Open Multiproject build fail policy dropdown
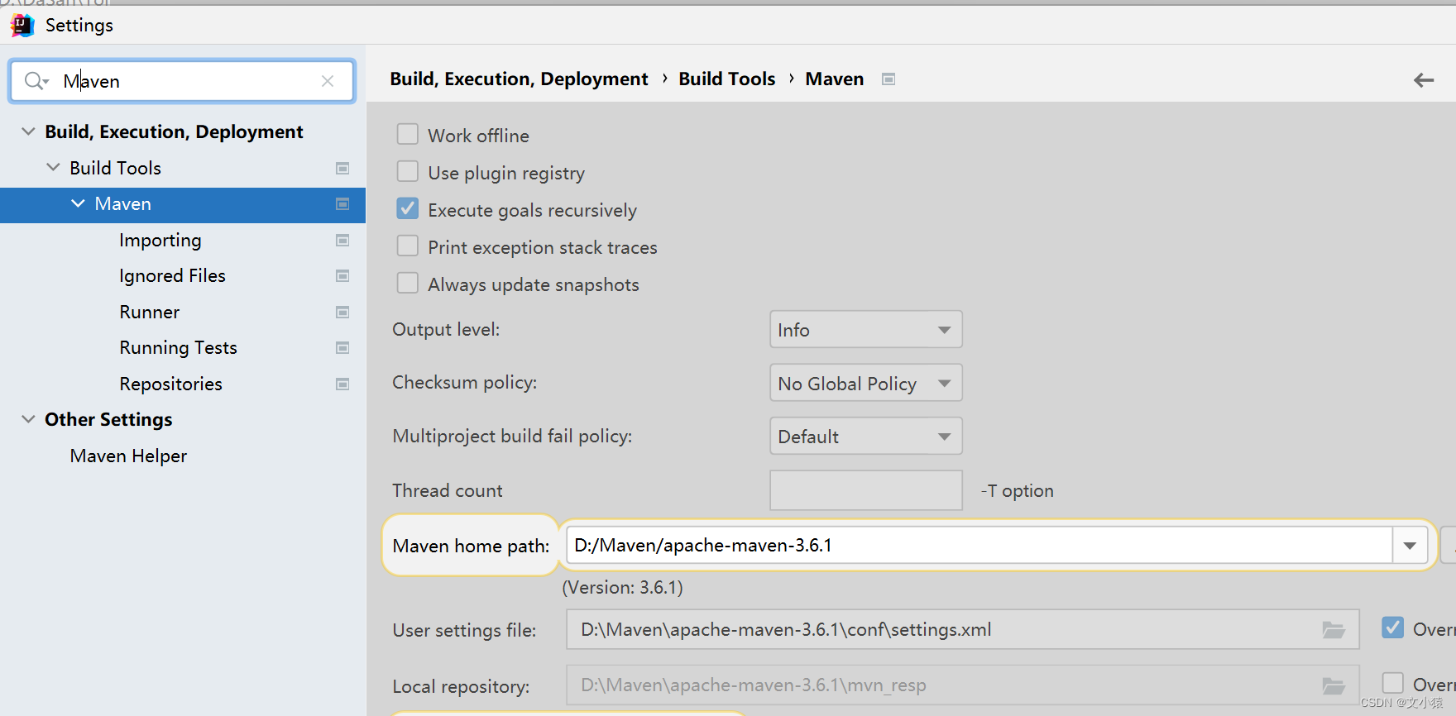The width and height of the screenshot is (1456, 716). click(x=866, y=437)
